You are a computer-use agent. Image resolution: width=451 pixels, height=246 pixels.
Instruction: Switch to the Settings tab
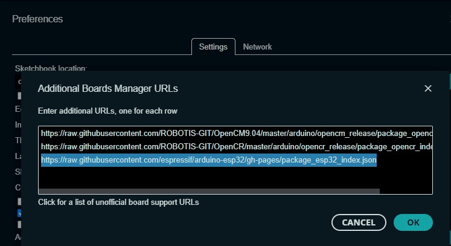[x=213, y=47]
